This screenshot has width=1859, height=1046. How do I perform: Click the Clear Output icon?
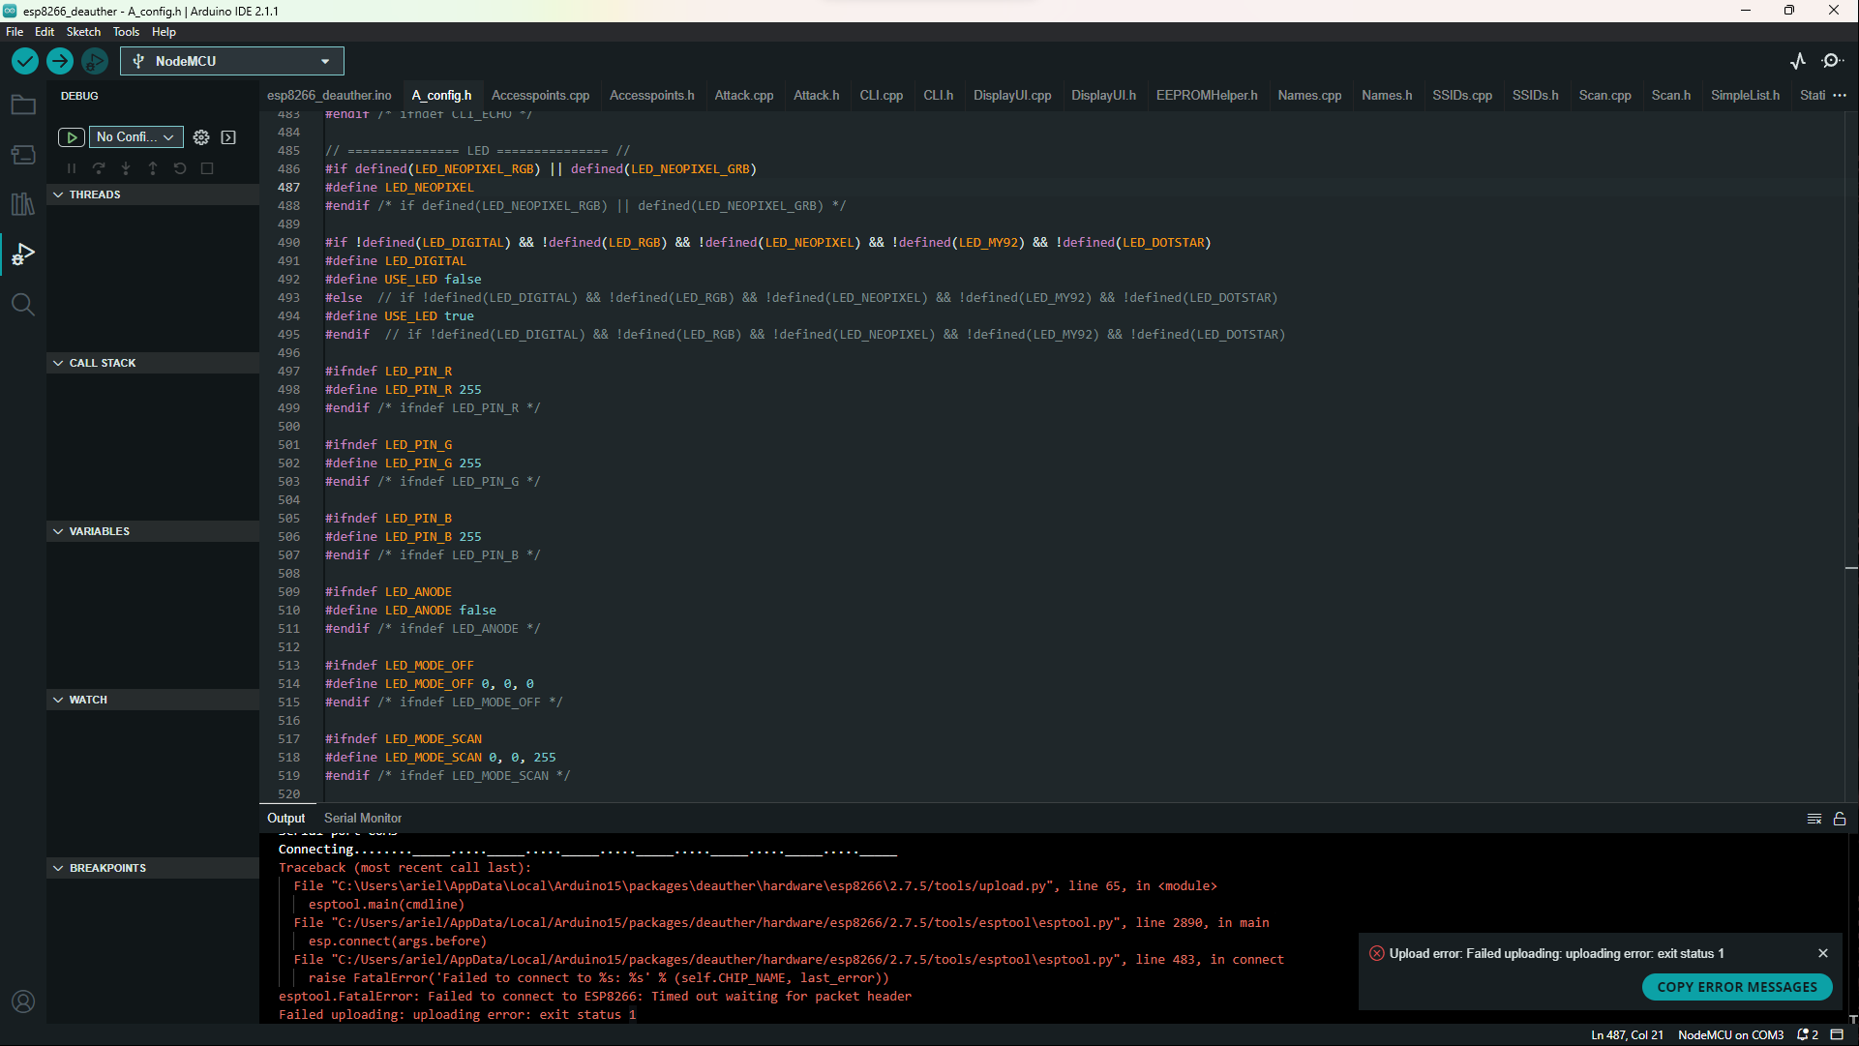coord(1814,818)
